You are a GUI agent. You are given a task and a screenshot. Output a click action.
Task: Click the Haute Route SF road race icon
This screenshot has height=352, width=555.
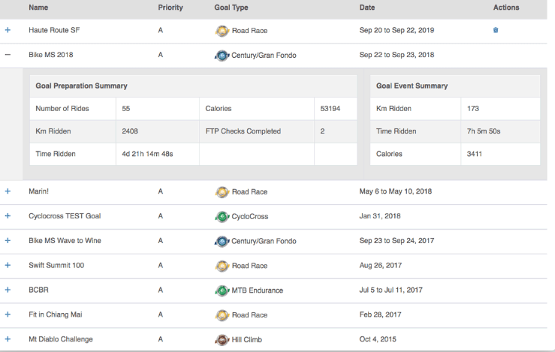(x=222, y=31)
